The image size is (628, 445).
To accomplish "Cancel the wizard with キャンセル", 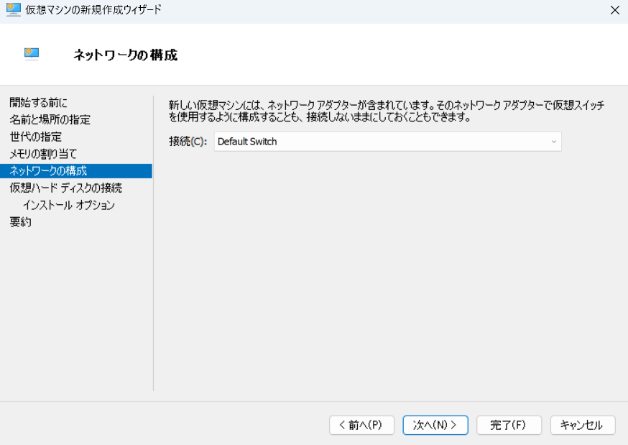I will coord(583,425).
